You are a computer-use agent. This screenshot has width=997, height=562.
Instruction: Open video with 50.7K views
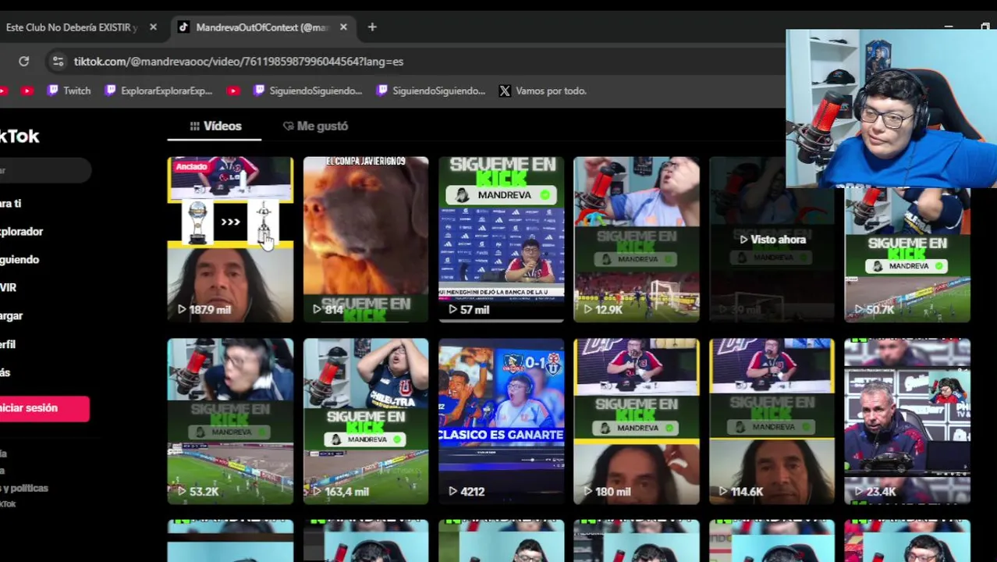(x=907, y=254)
